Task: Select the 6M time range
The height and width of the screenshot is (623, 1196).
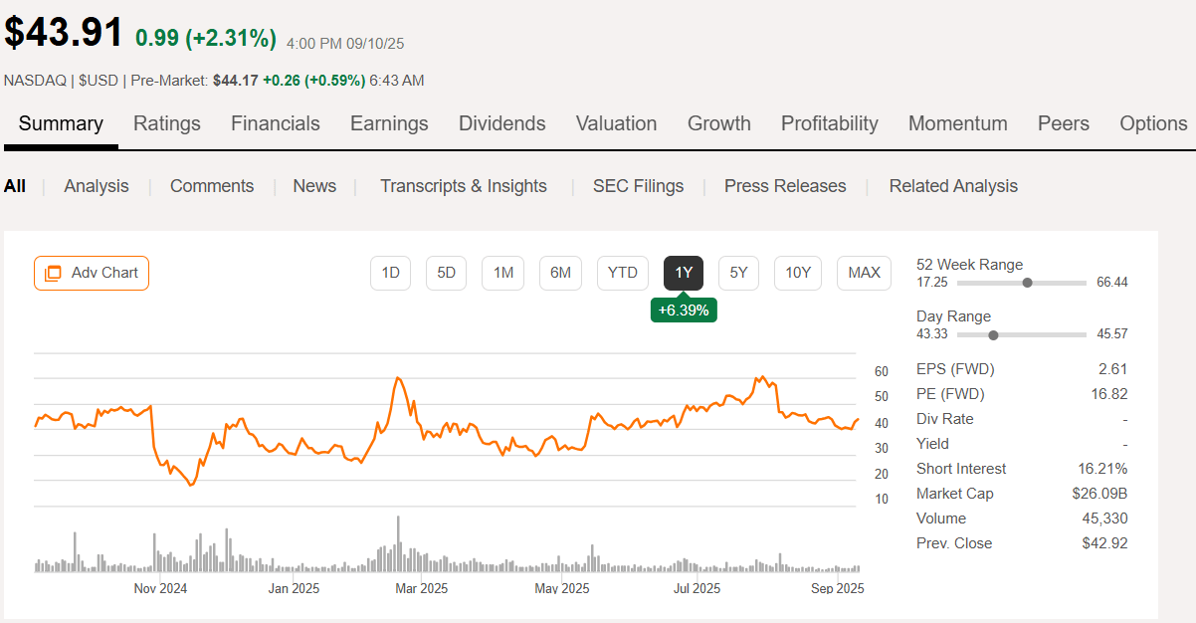Action: [x=560, y=273]
